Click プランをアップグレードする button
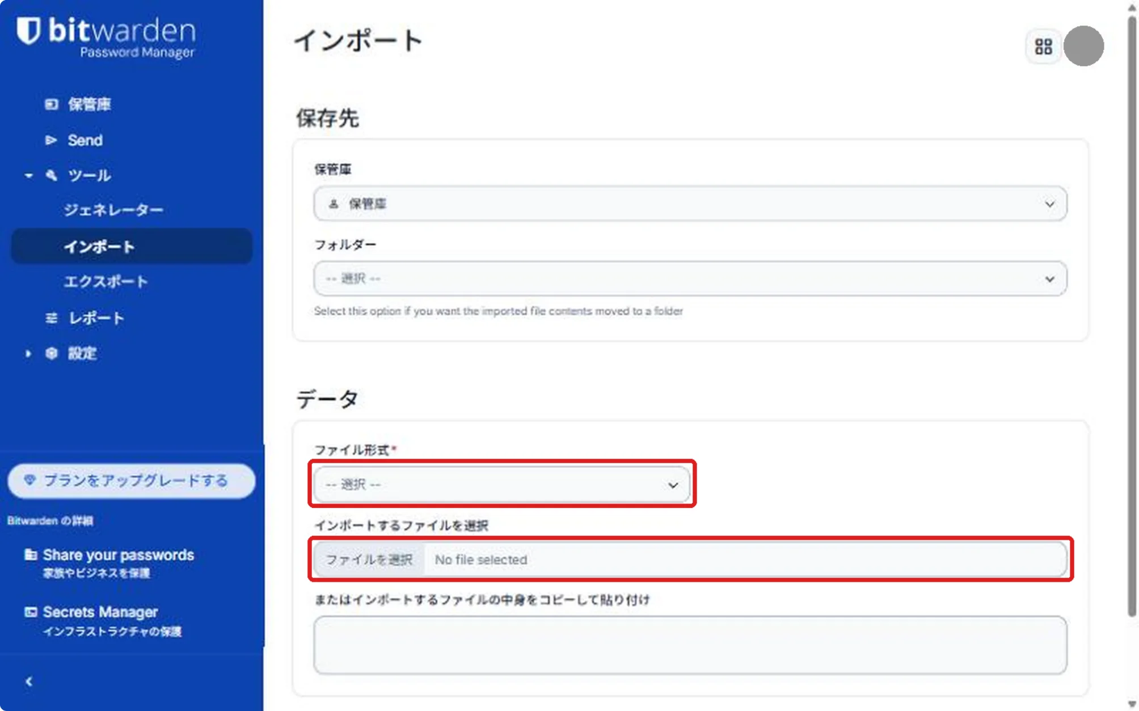 (132, 481)
